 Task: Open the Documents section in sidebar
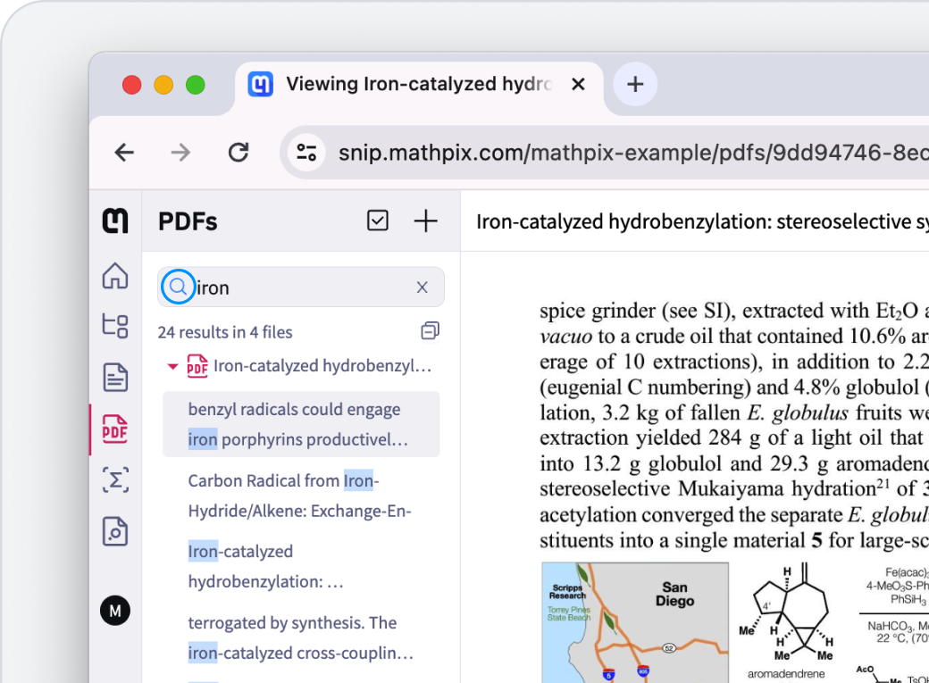(x=115, y=377)
